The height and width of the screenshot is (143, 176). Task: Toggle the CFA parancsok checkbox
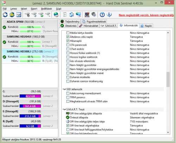68,45
